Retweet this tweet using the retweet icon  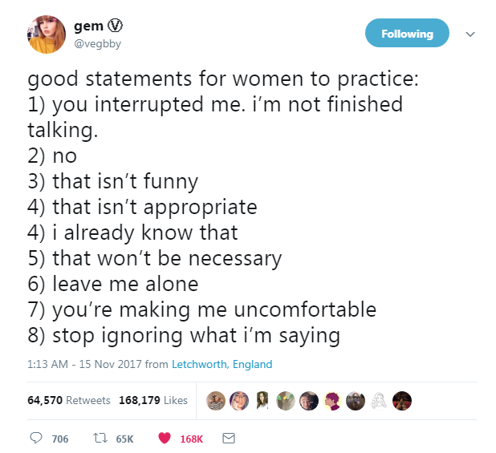100,439
